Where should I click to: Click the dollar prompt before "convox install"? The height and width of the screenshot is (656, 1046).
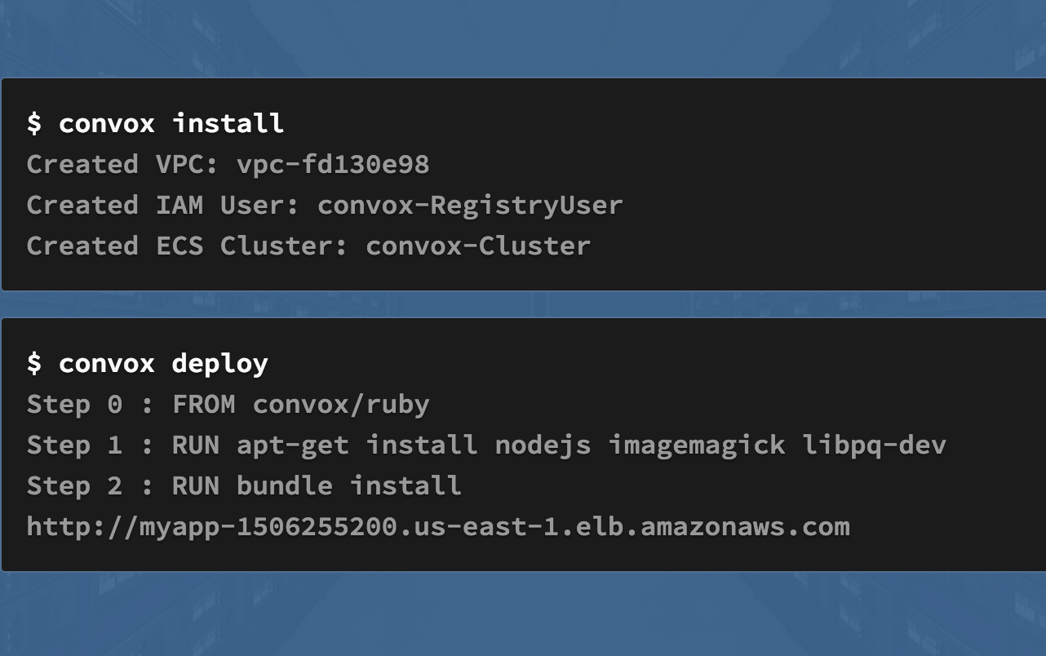34,123
